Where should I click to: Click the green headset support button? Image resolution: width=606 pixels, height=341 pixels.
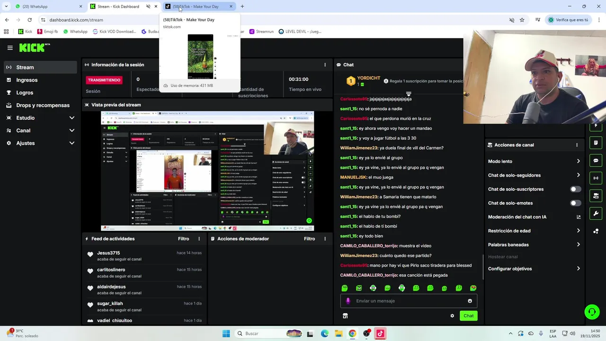coord(592,312)
